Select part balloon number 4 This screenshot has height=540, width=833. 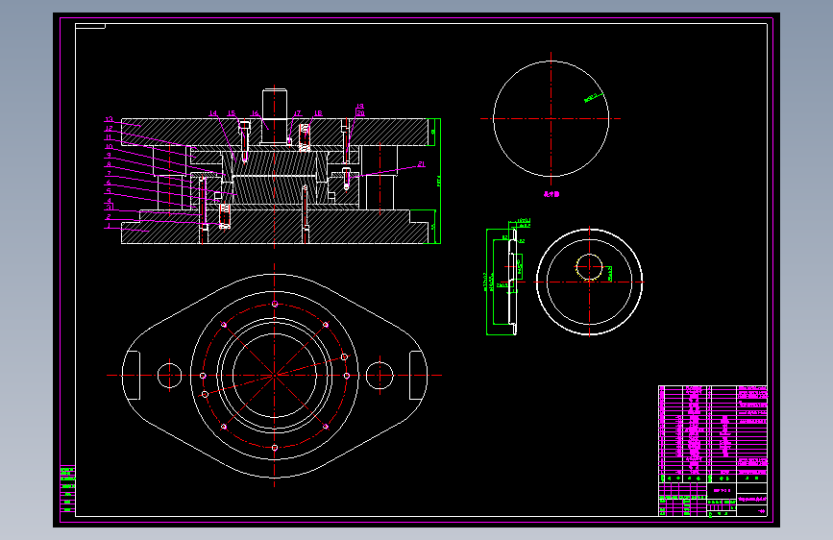(109, 201)
